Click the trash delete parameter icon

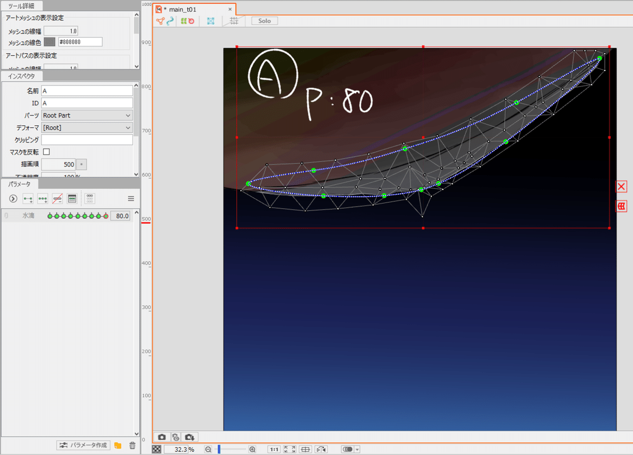(x=132, y=446)
